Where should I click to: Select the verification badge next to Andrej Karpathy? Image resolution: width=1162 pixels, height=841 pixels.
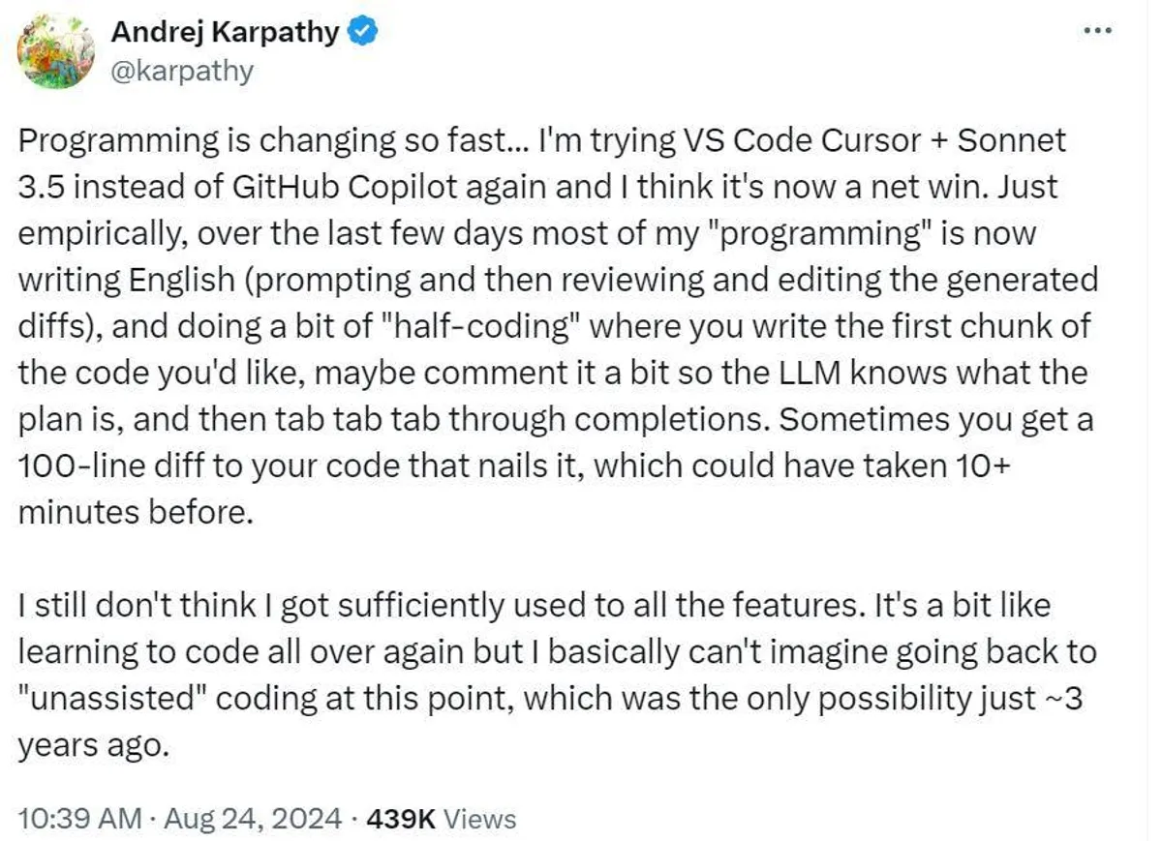tap(360, 30)
